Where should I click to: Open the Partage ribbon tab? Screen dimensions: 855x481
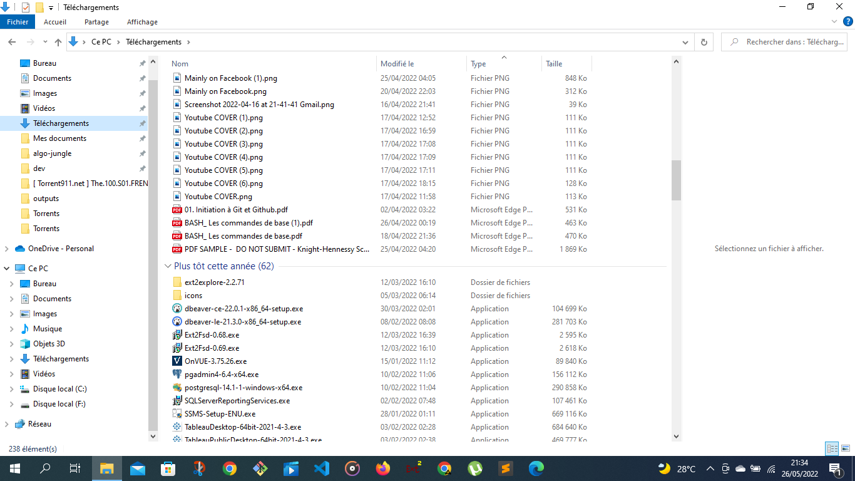click(96, 22)
